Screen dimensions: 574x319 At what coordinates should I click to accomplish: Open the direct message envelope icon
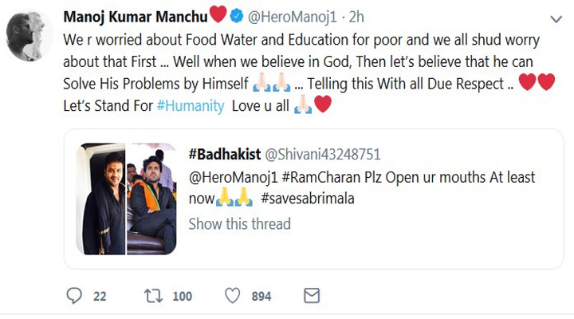(312, 296)
